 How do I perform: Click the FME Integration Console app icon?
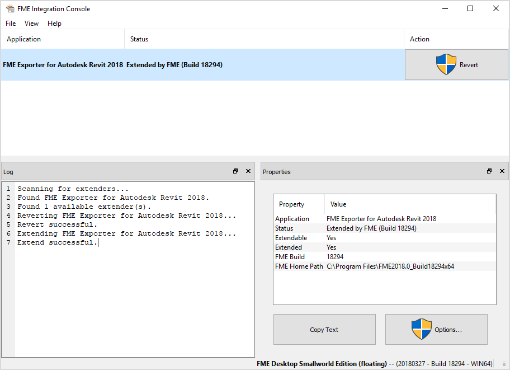[x=10, y=9]
